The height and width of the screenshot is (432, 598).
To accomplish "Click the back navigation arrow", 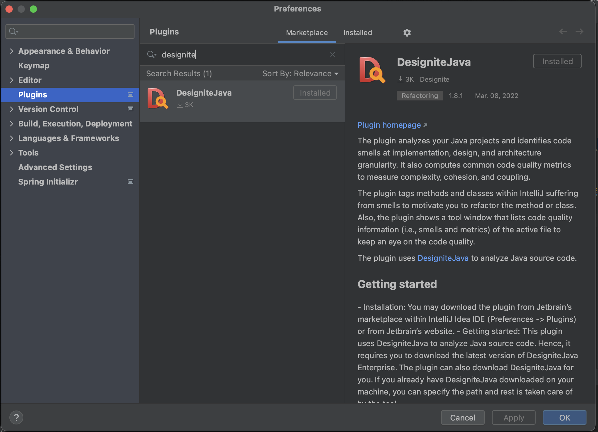I will pos(563,31).
